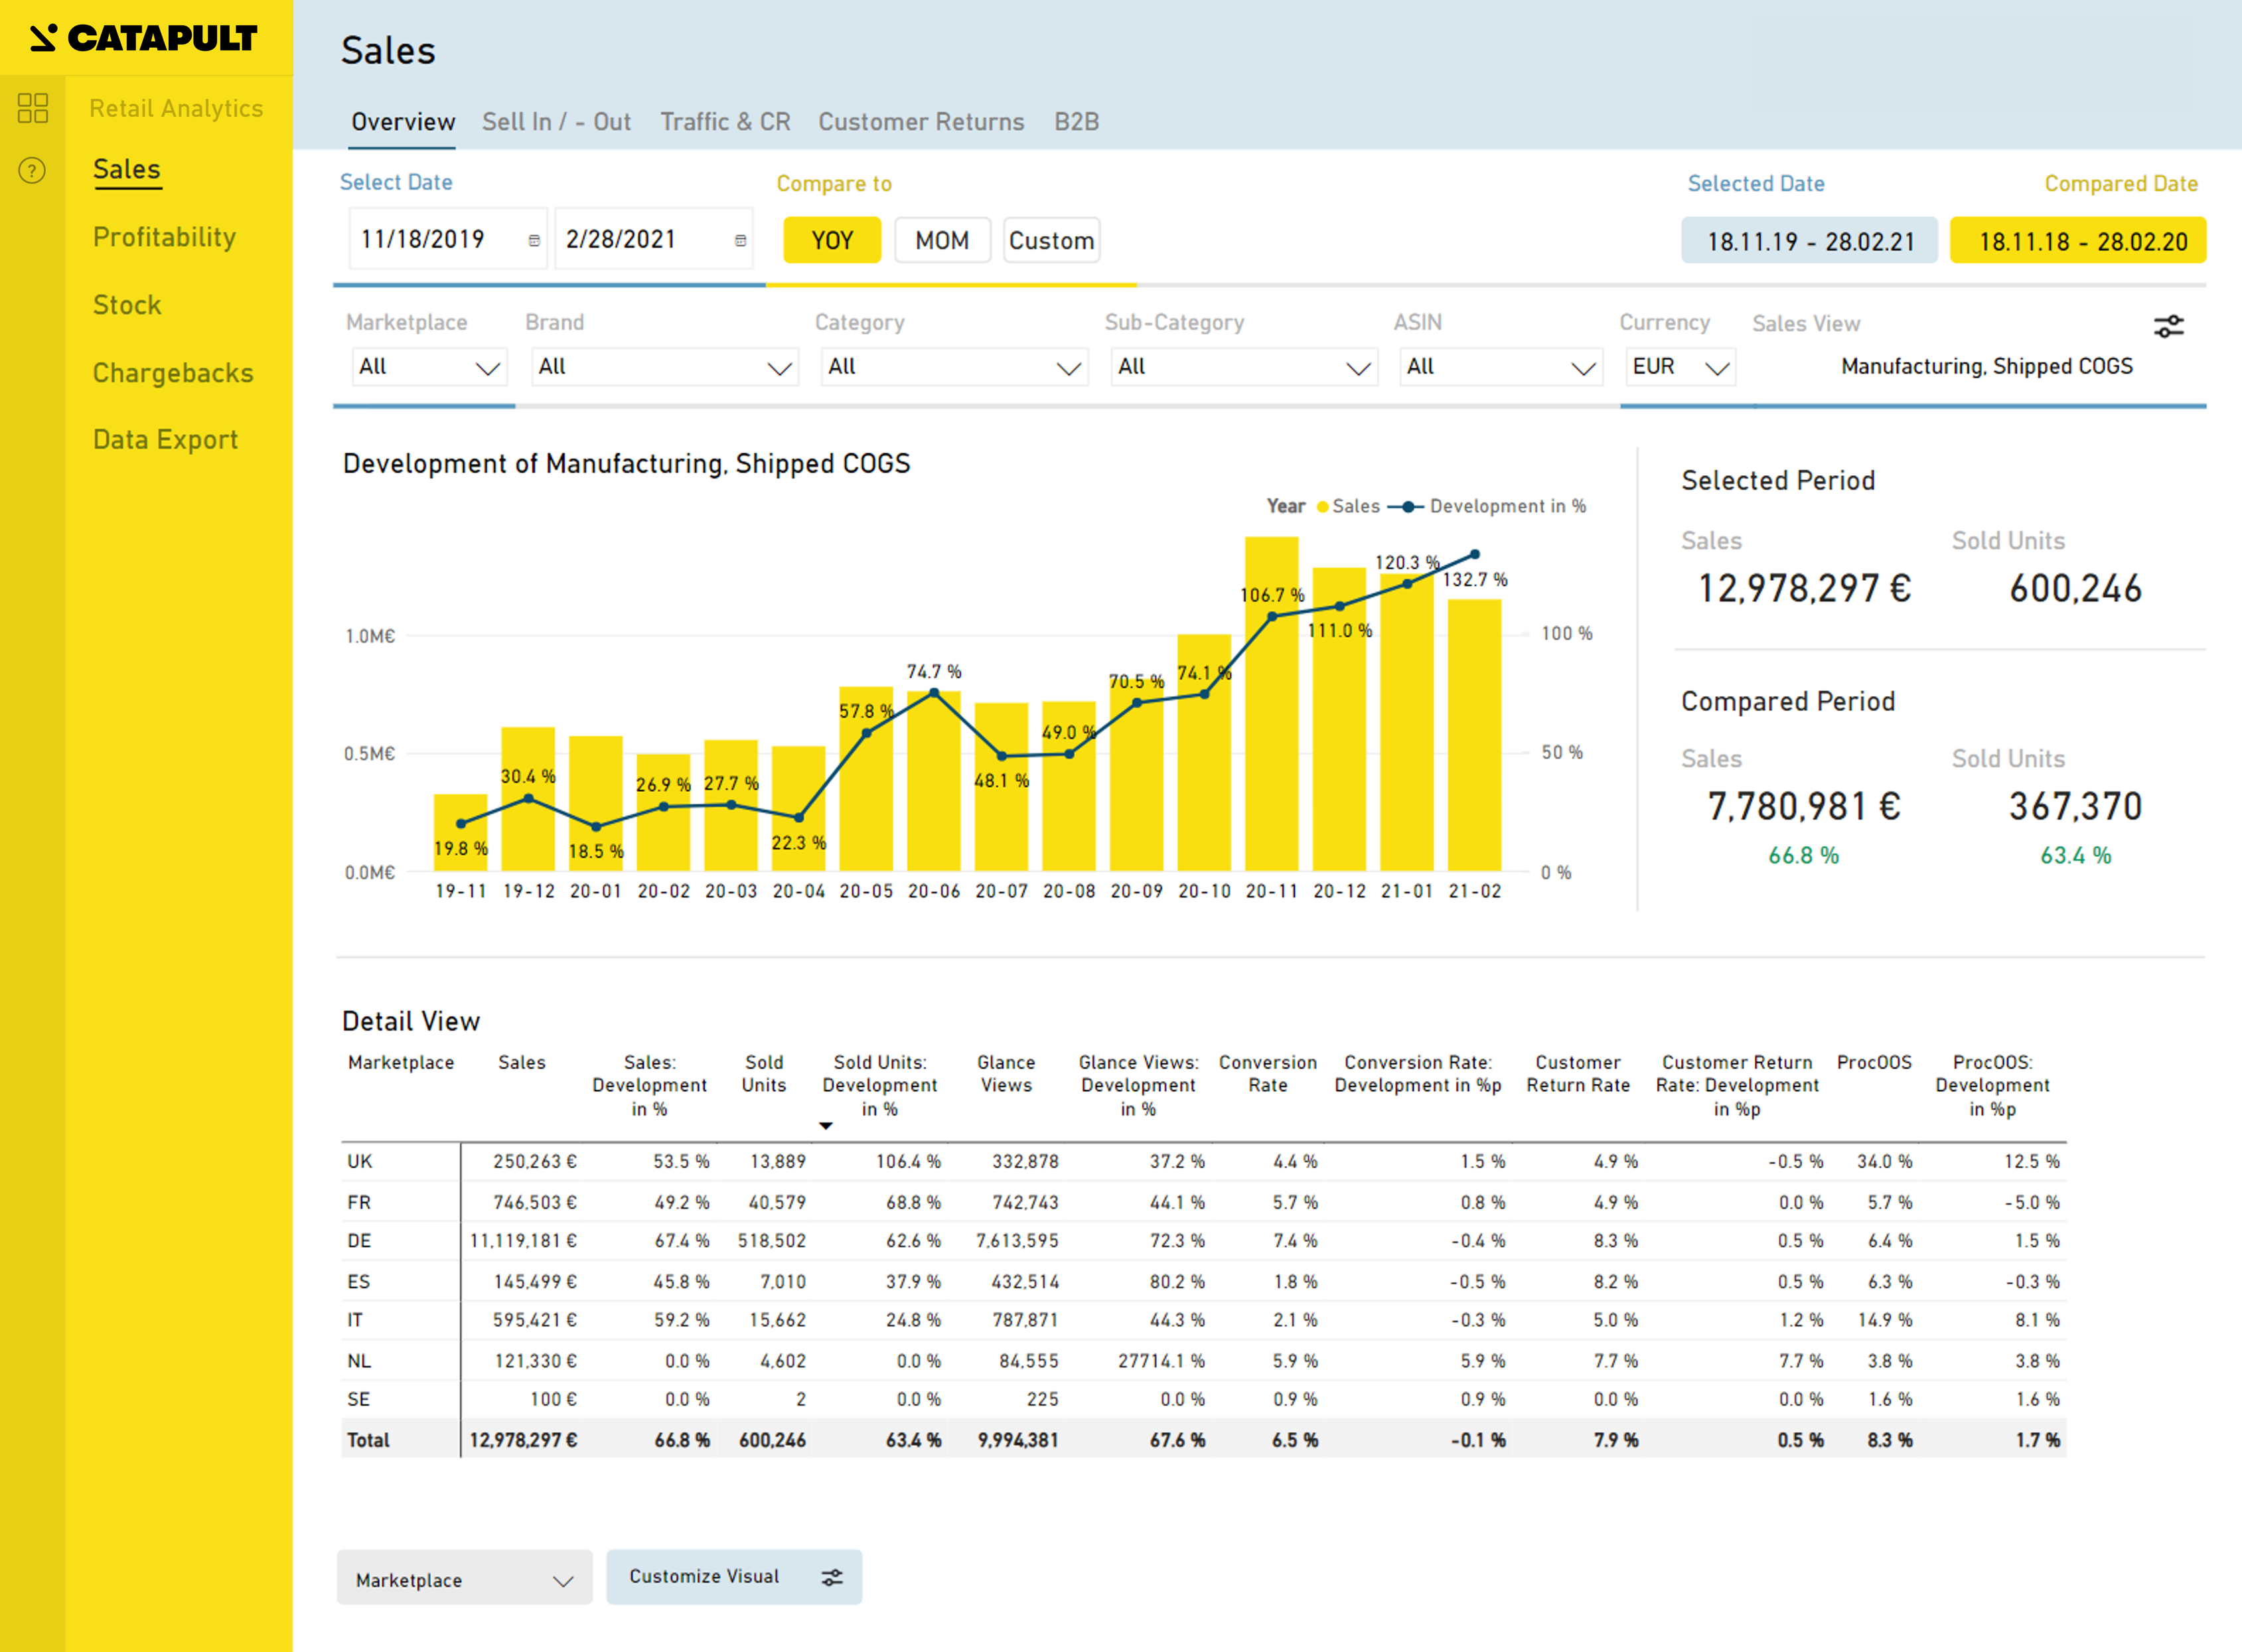
Task: Click yellow Sales legend swatch
Action: coord(1323,507)
